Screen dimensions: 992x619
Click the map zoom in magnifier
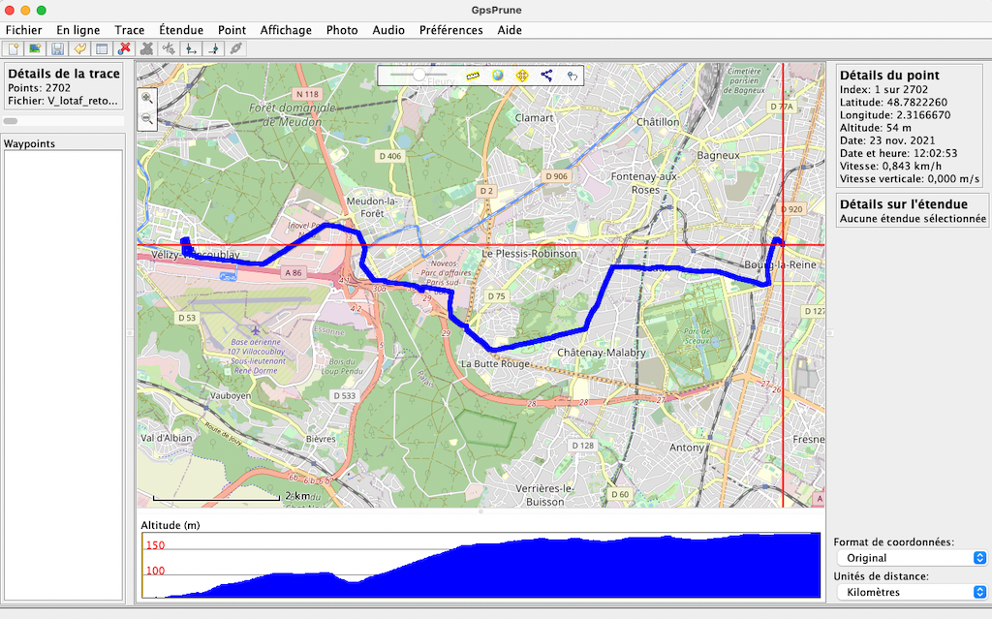point(147,98)
